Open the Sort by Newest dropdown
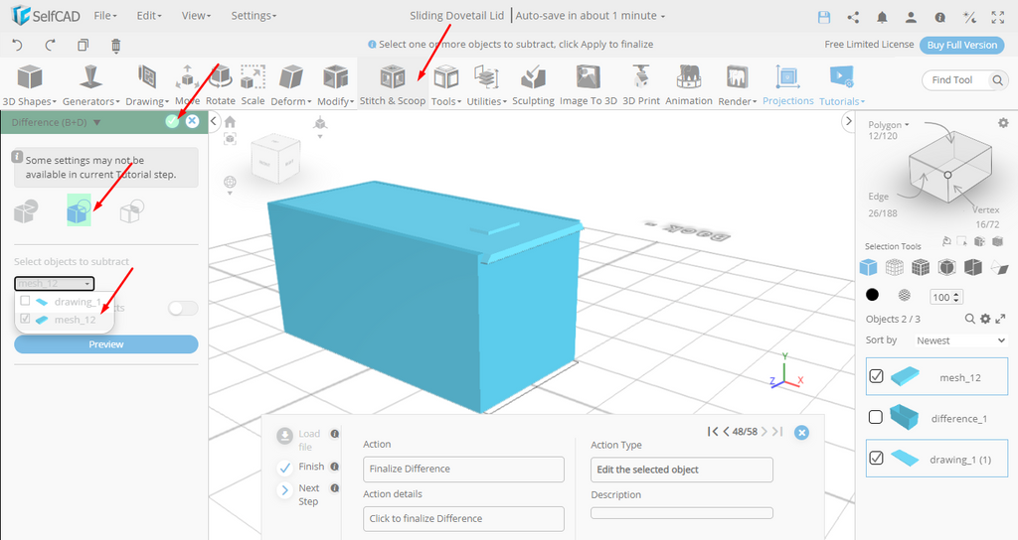This screenshot has width=1018, height=540. pos(960,340)
